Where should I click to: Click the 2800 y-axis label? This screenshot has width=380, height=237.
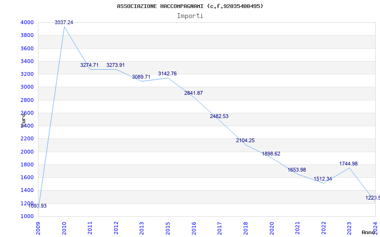27,100
